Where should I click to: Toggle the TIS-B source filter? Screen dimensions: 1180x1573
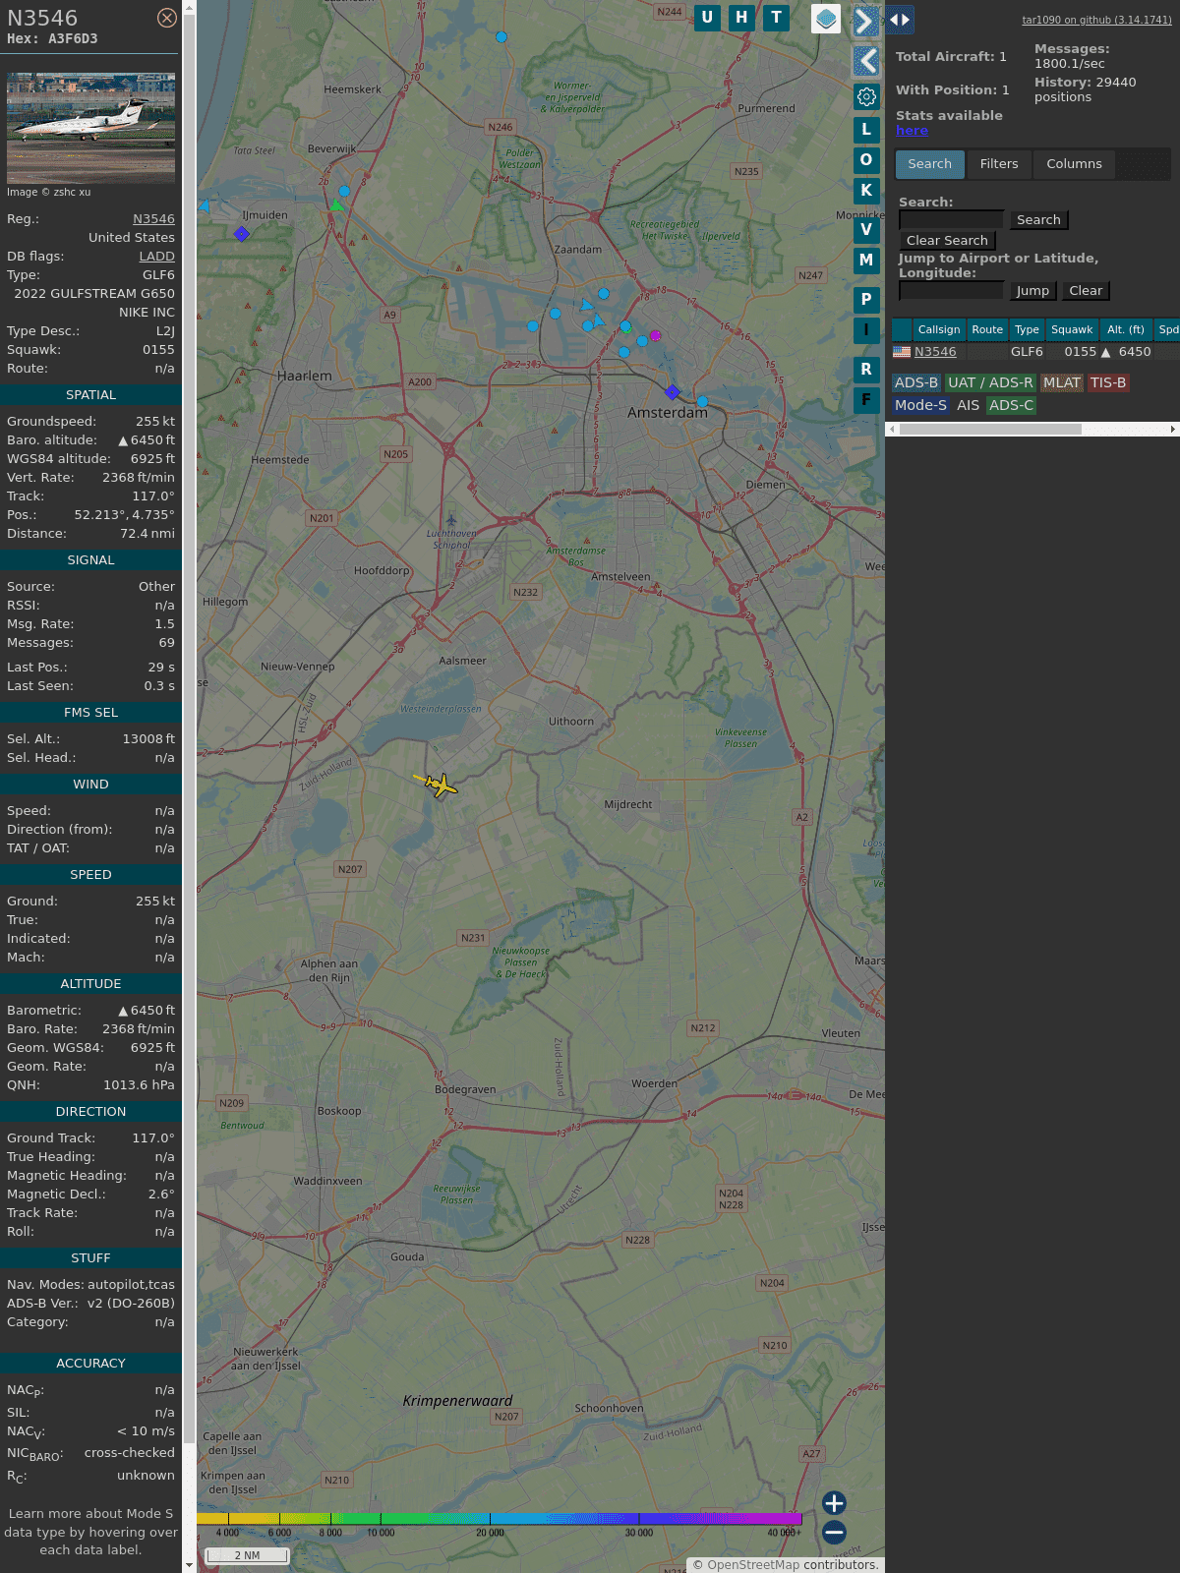[1107, 382]
